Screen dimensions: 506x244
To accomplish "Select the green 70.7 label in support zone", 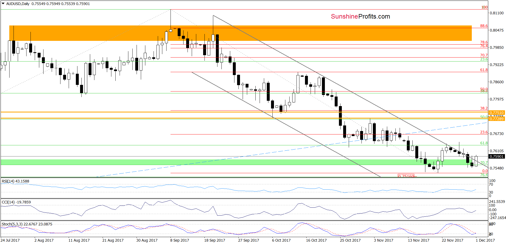I will coord(484,163).
